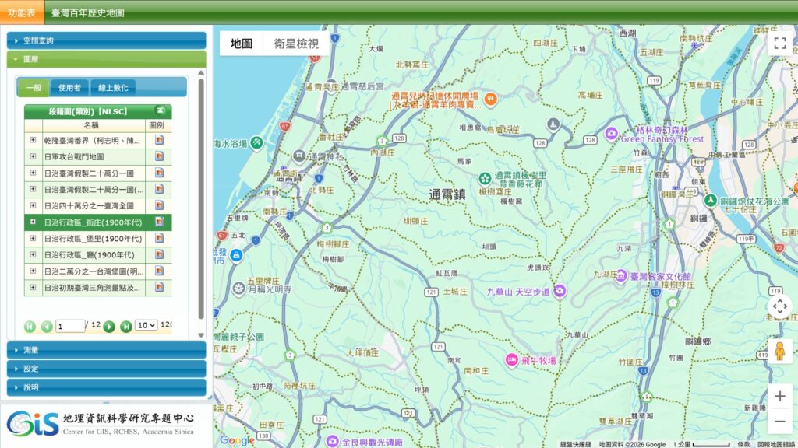This screenshot has width=798, height=448.
Task: Open legend icon for 日治二萬分之一台灣堡圖 row
Action: 159,271
